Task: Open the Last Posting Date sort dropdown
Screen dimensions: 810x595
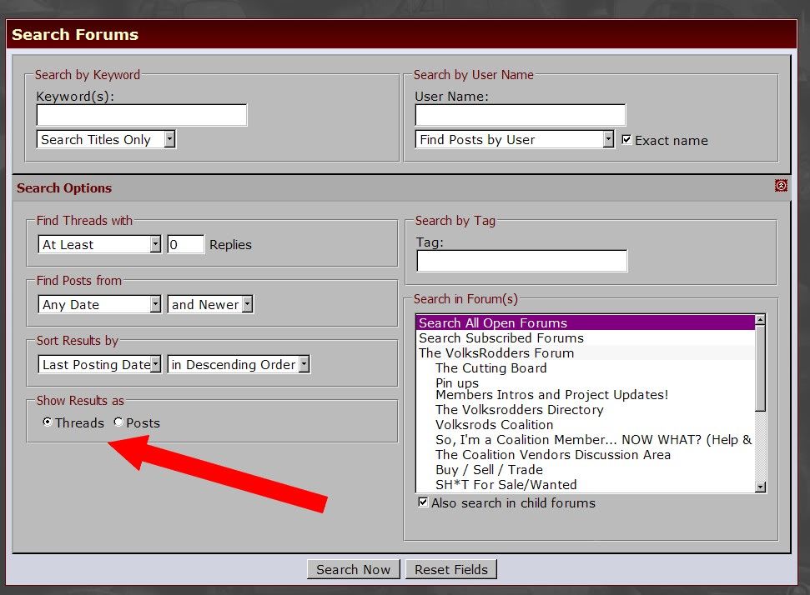Action: (x=99, y=364)
